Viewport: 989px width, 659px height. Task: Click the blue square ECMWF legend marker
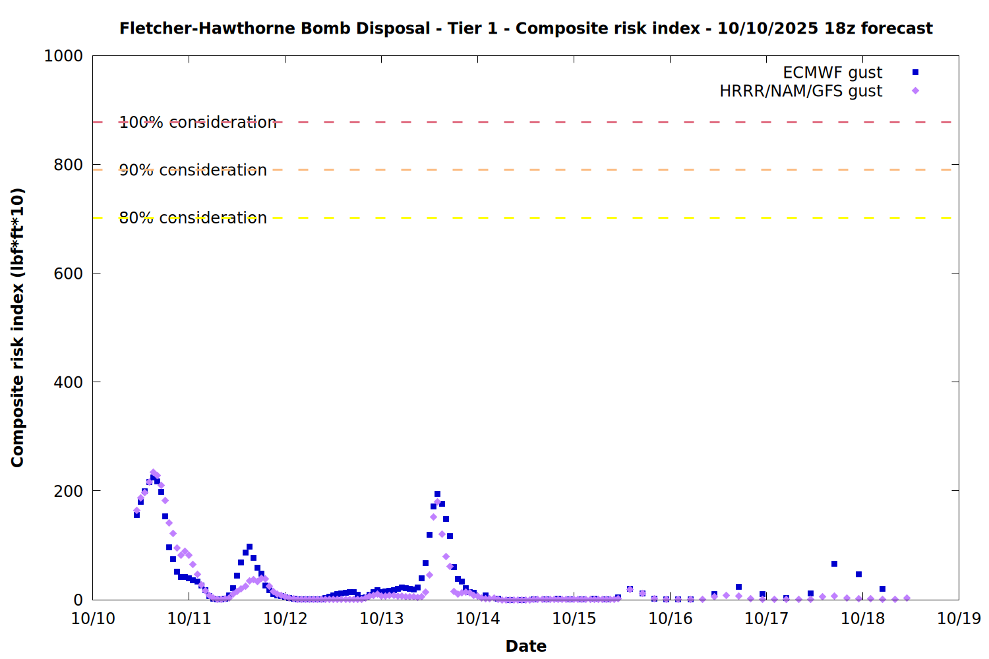pos(915,72)
